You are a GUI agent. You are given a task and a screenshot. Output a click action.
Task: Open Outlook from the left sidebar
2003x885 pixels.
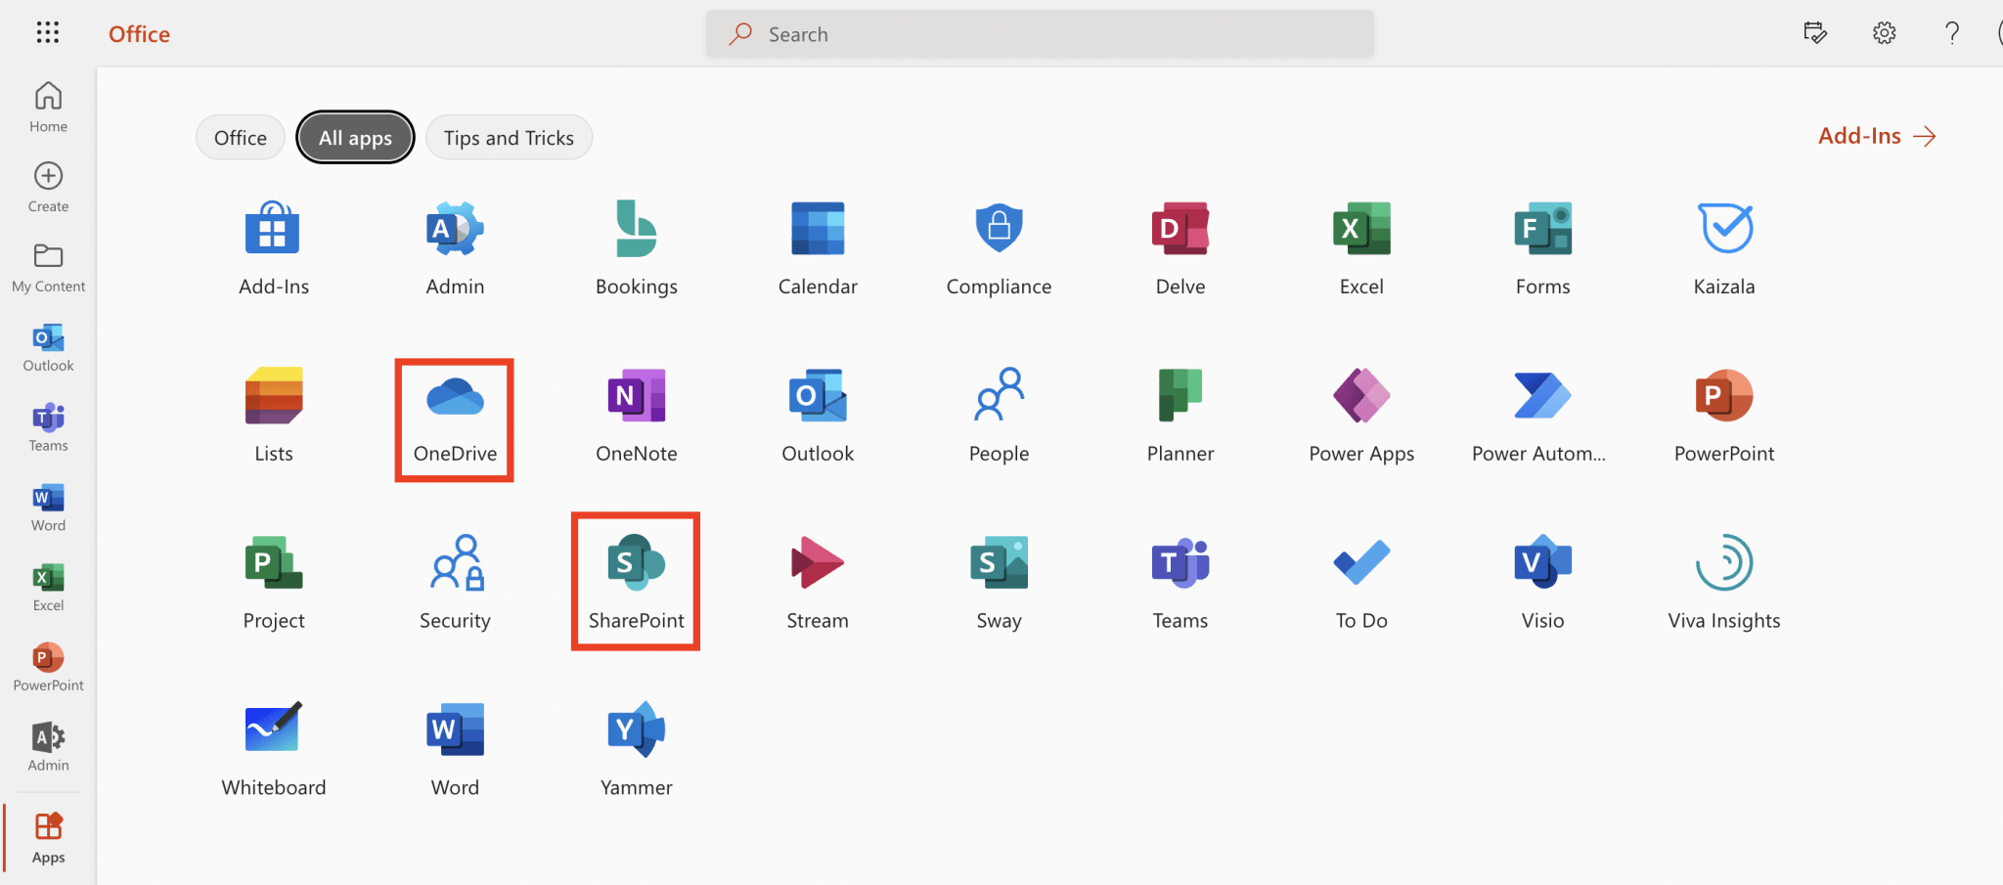click(47, 345)
